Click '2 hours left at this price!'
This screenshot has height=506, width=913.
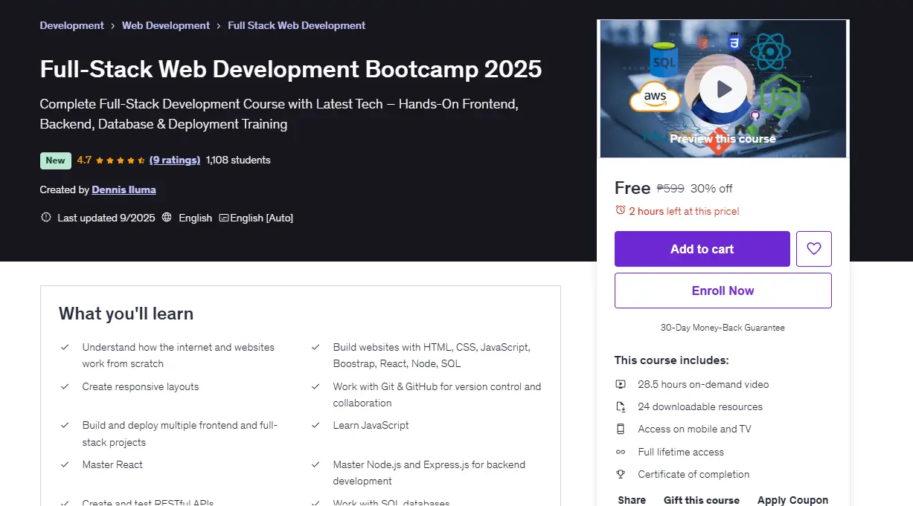point(685,211)
